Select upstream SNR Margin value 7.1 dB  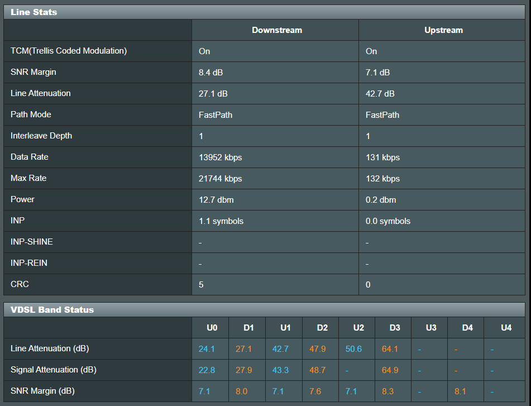377,73
